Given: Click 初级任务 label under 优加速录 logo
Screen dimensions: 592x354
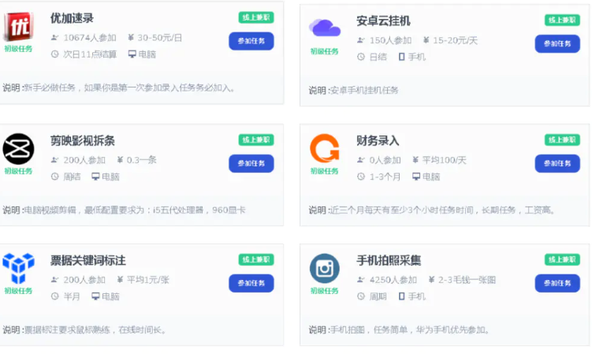Looking at the screenshot, I should (18, 49).
